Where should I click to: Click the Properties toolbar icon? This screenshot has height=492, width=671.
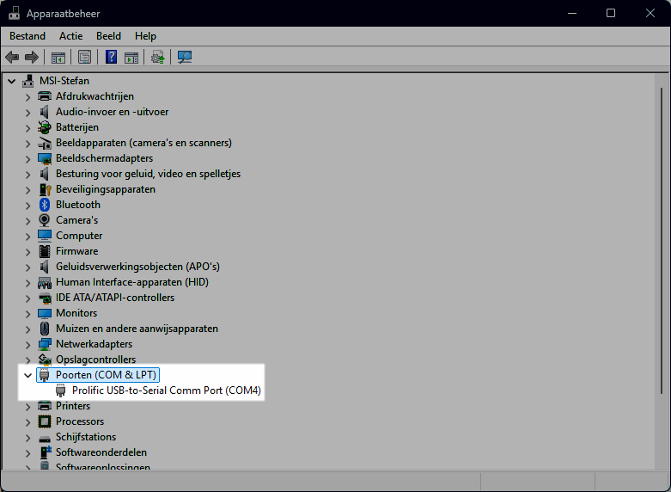84,58
